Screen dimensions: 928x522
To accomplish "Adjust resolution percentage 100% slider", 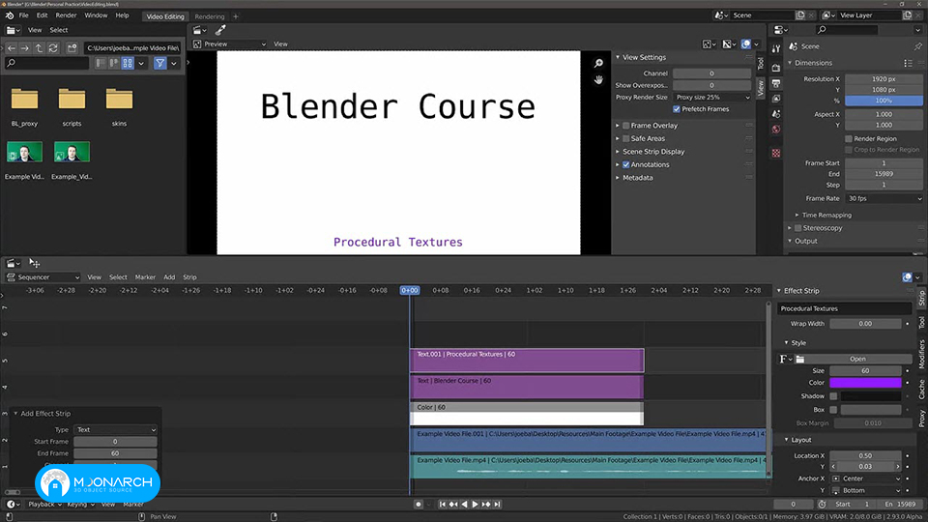I will 884,101.
